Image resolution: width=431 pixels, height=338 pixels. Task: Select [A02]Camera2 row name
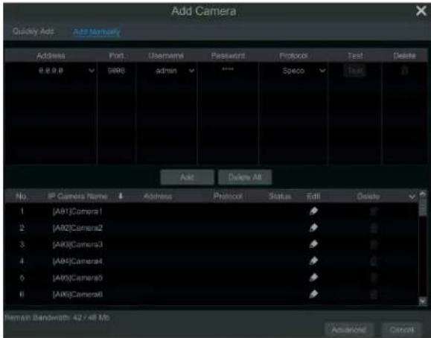click(77, 229)
